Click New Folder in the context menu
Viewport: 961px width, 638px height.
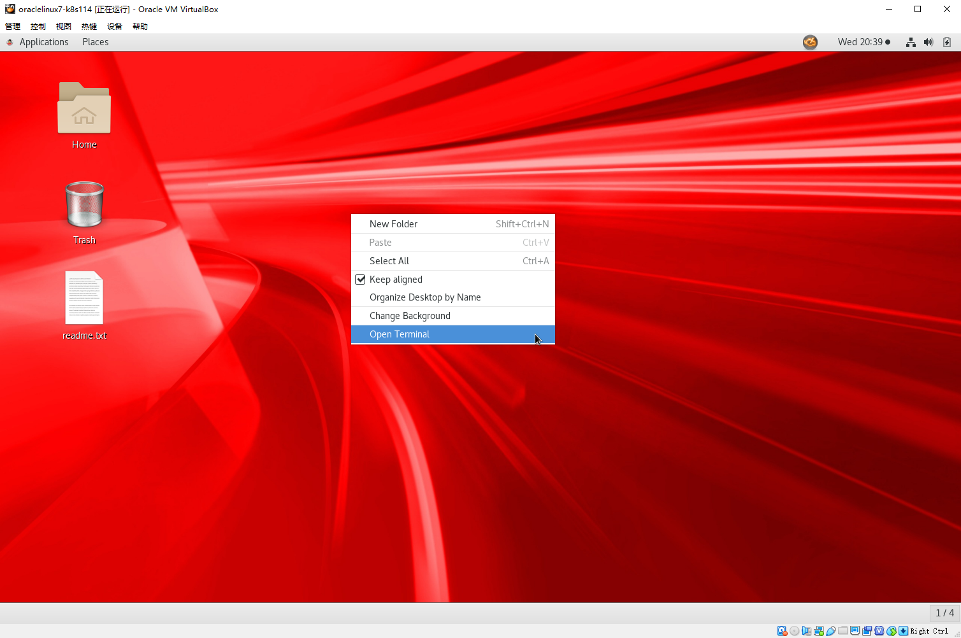(x=393, y=223)
